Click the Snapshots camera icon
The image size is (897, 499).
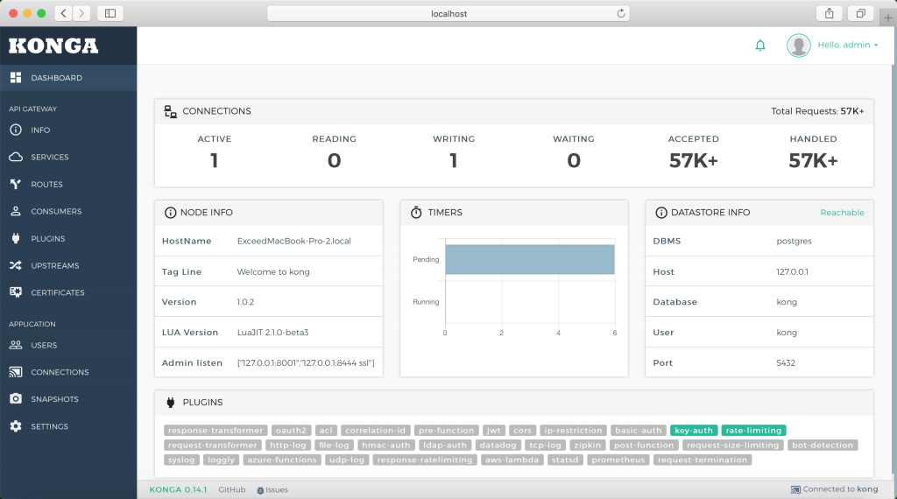pos(16,398)
